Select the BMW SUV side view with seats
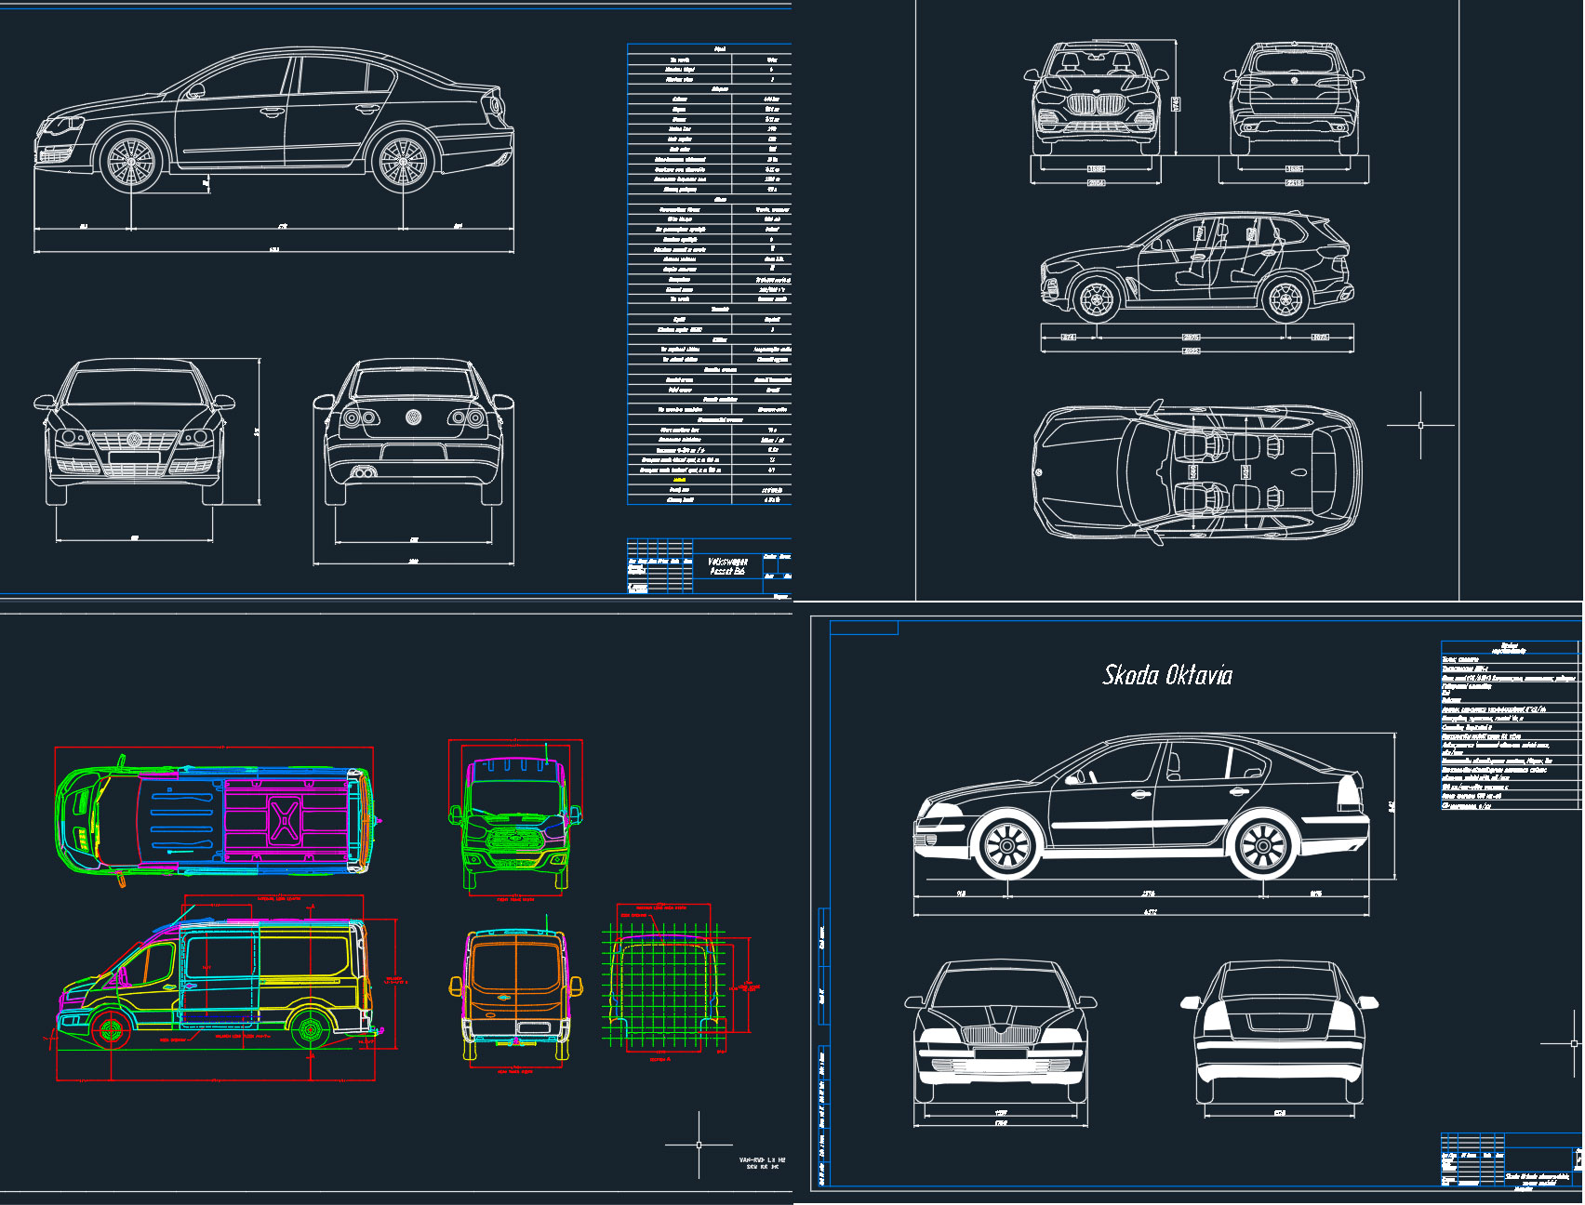The height and width of the screenshot is (1205, 1585). [1197, 266]
